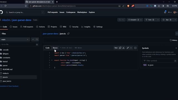Open Issues in top navigation
Image resolution: width=178 pixels, height=100 pixels.
pyautogui.click(x=62, y=12)
